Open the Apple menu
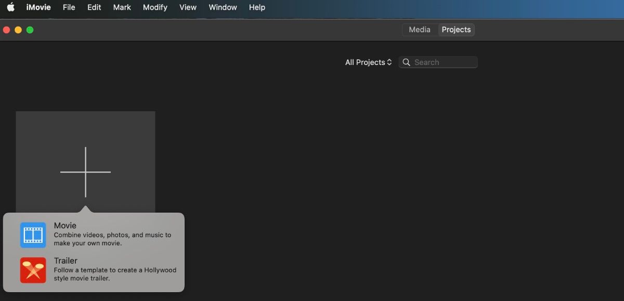 pyautogui.click(x=10, y=7)
